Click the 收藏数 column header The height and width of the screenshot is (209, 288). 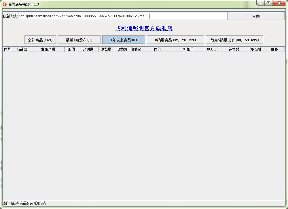pyautogui.click(x=122, y=49)
